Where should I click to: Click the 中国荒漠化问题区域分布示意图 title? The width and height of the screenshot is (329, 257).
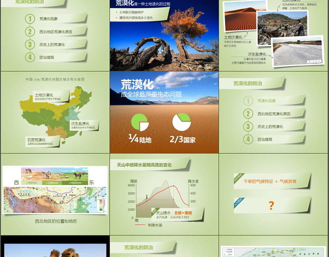point(55,79)
